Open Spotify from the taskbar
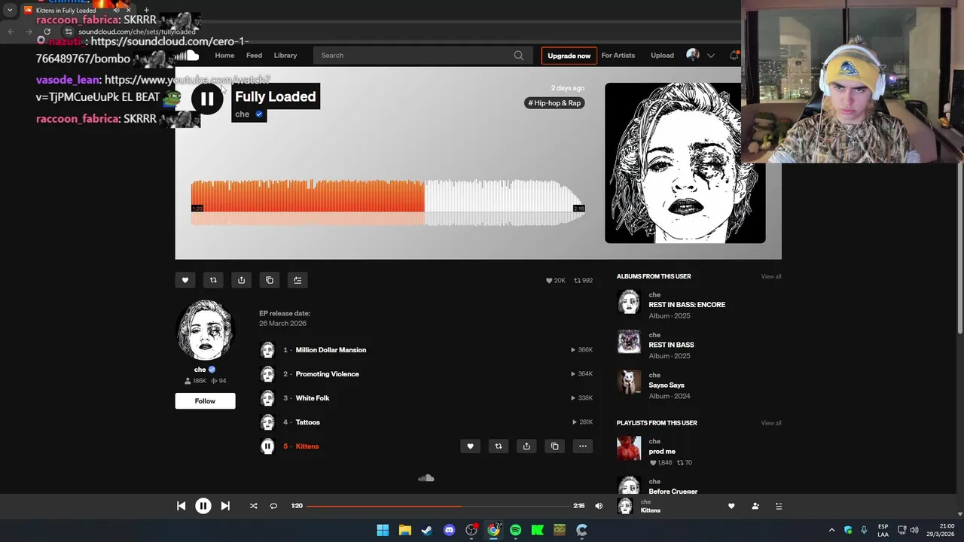 [x=516, y=530]
